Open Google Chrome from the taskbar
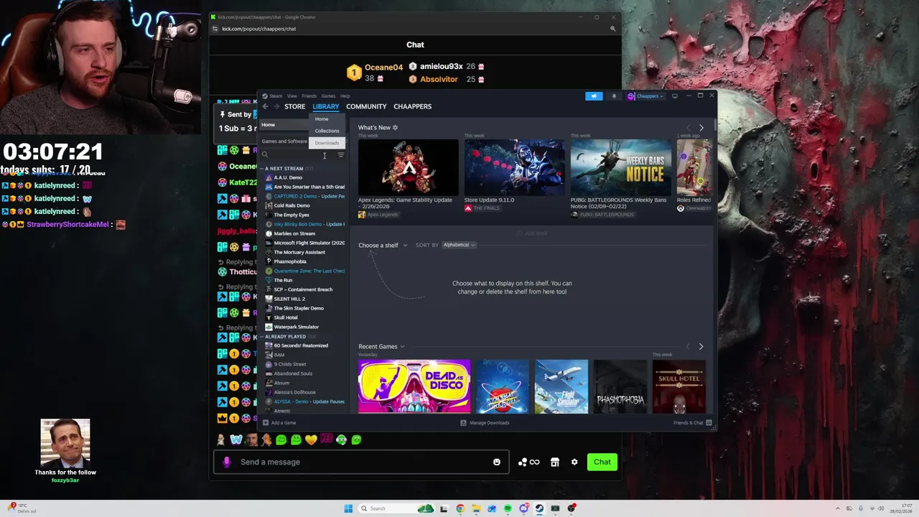The width and height of the screenshot is (919, 517). pos(460,508)
